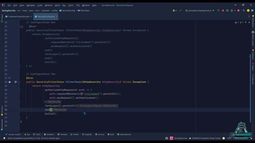Open the Structure tool window
Viewport: 255px width, 143px height.
pyautogui.click(x=2, y=111)
